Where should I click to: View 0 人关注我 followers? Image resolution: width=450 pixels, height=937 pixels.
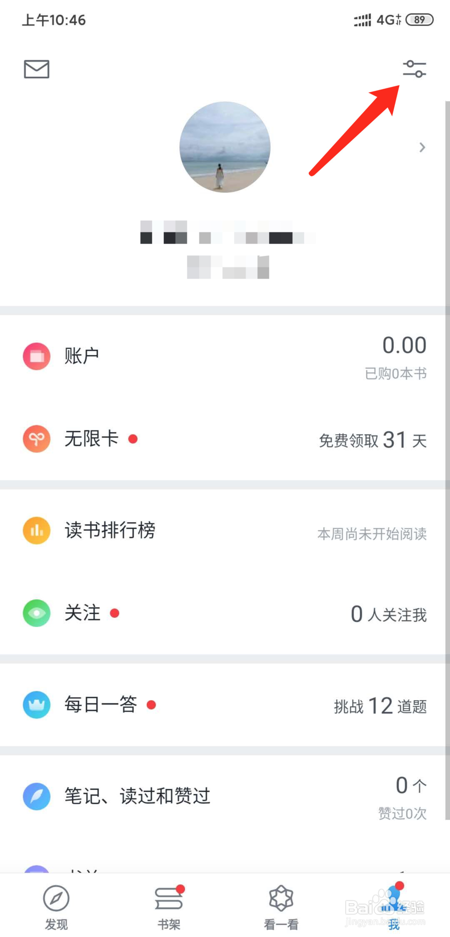388,614
